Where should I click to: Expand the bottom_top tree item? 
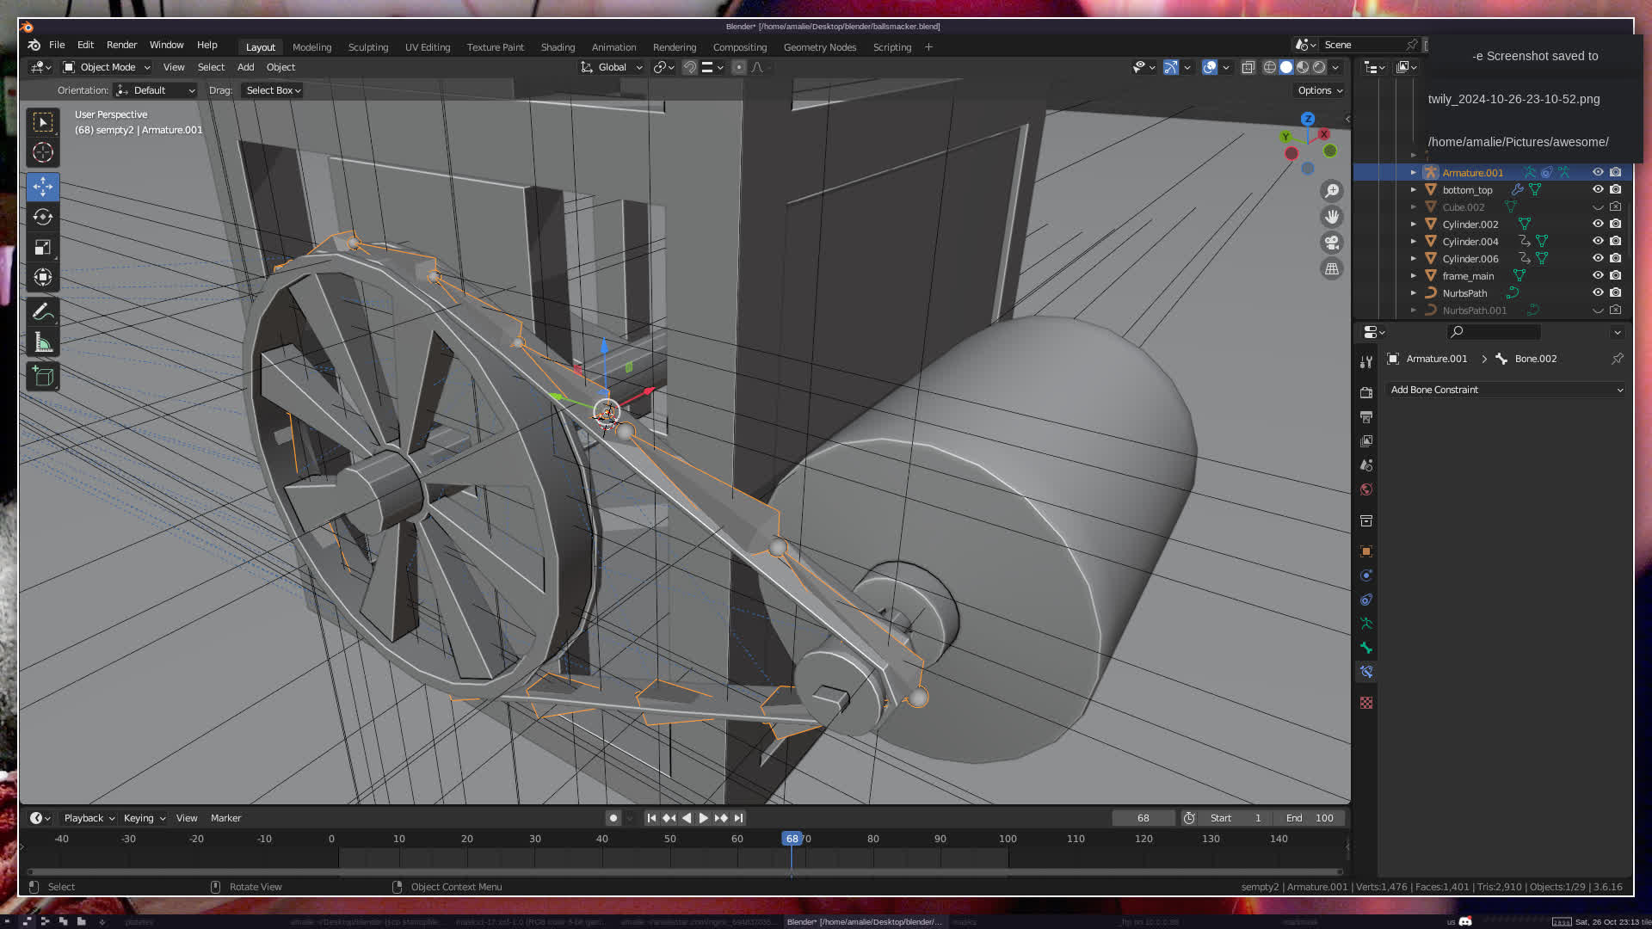pyautogui.click(x=1413, y=189)
